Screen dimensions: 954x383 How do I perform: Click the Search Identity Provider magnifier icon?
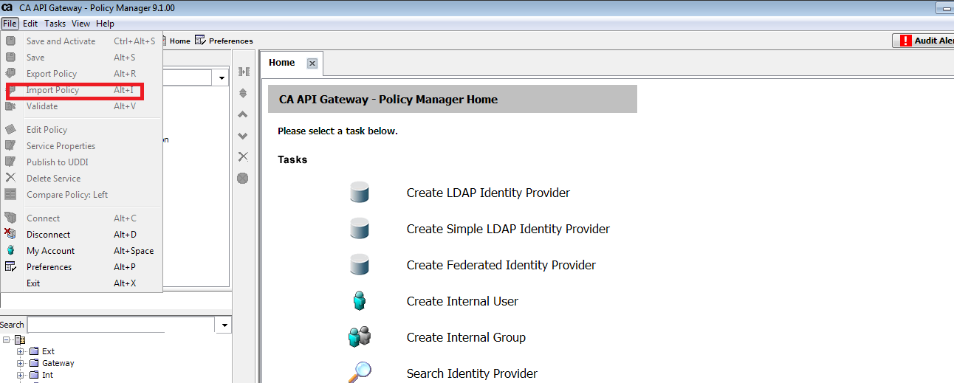[x=360, y=372]
